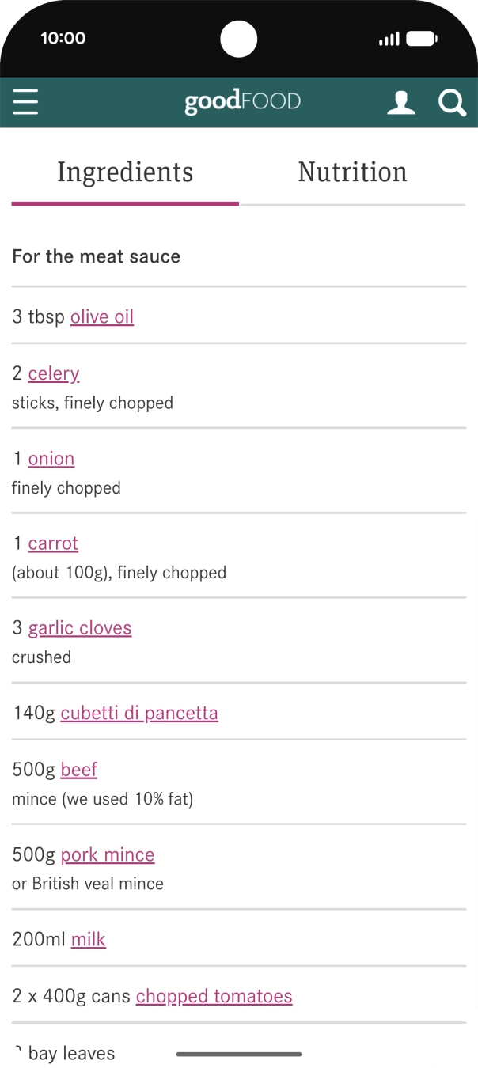Switch to the Nutrition tab
The height and width of the screenshot is (1068, 478).
click(352, 172)
